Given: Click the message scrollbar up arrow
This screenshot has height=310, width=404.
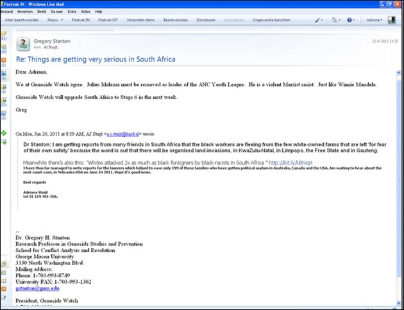Looking at the screenshot, I should tap(399, 73).
